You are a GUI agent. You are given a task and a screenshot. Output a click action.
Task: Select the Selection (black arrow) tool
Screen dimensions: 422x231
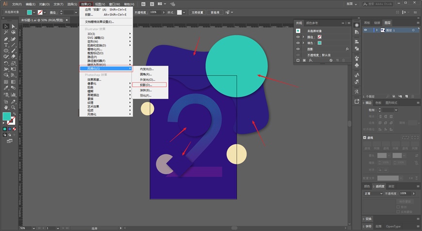click(x=6, y=26)
